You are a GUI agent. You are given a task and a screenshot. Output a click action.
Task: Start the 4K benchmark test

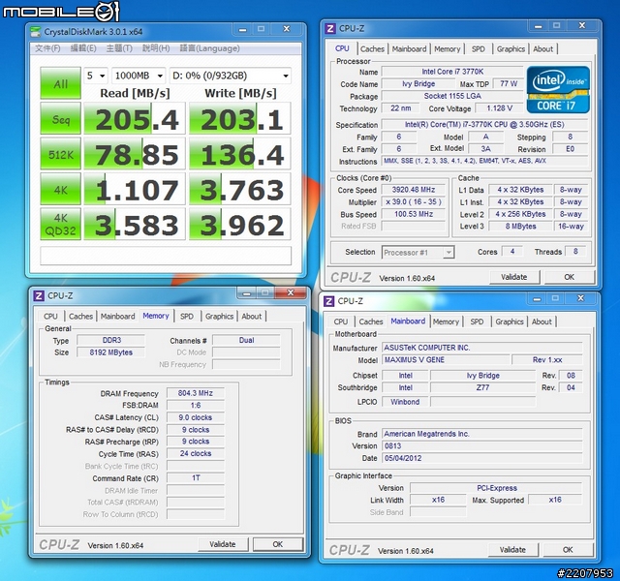(60, 189)
